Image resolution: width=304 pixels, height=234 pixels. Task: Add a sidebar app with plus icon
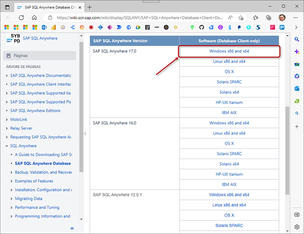click(297, 127)
